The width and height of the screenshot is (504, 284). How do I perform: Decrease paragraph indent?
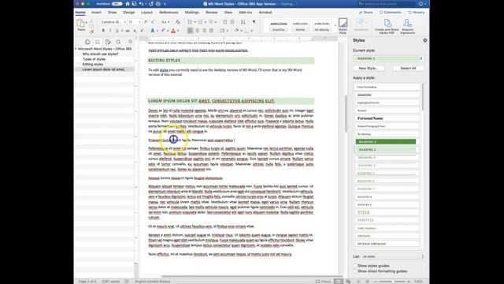click(x=224, y=22)
